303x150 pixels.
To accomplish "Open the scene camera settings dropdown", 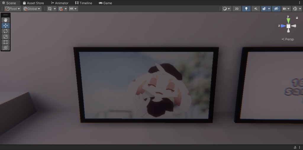I will [x=286, y=9].
